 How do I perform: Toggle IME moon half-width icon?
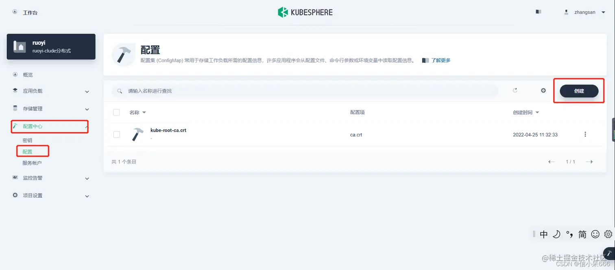point(557,234)
